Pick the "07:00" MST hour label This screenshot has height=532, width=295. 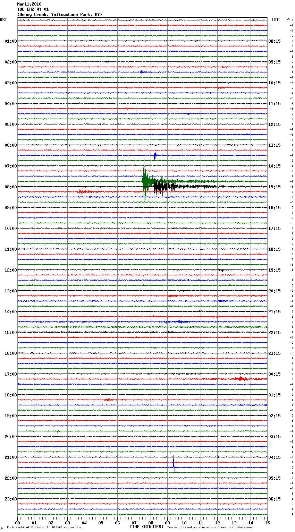click(x=10, y=166)
